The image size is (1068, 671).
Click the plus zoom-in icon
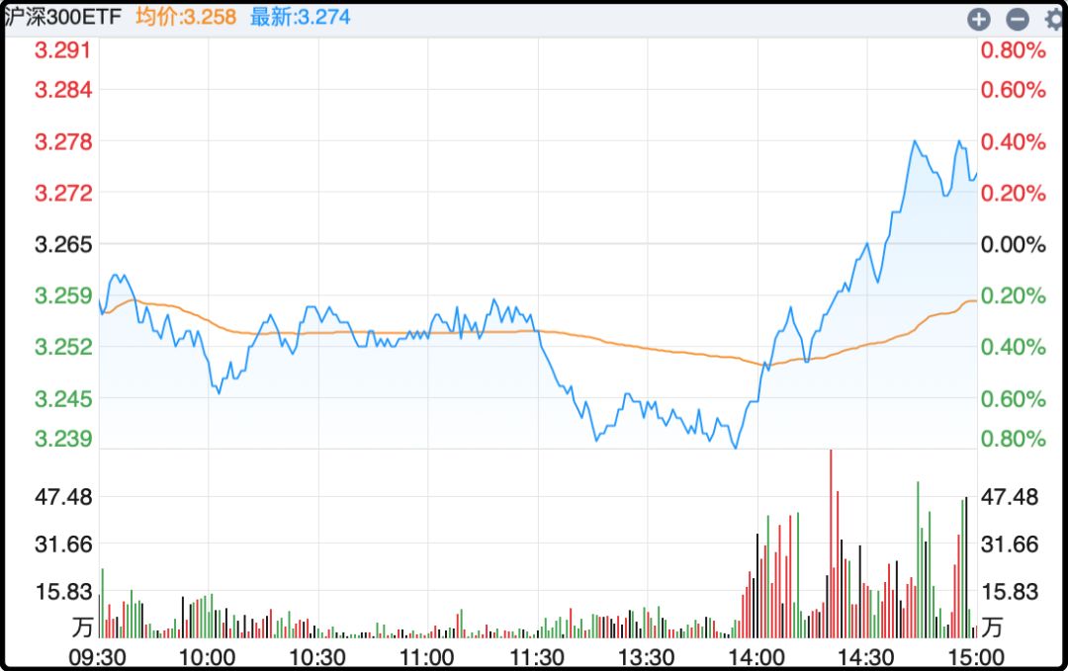[979, 19]
